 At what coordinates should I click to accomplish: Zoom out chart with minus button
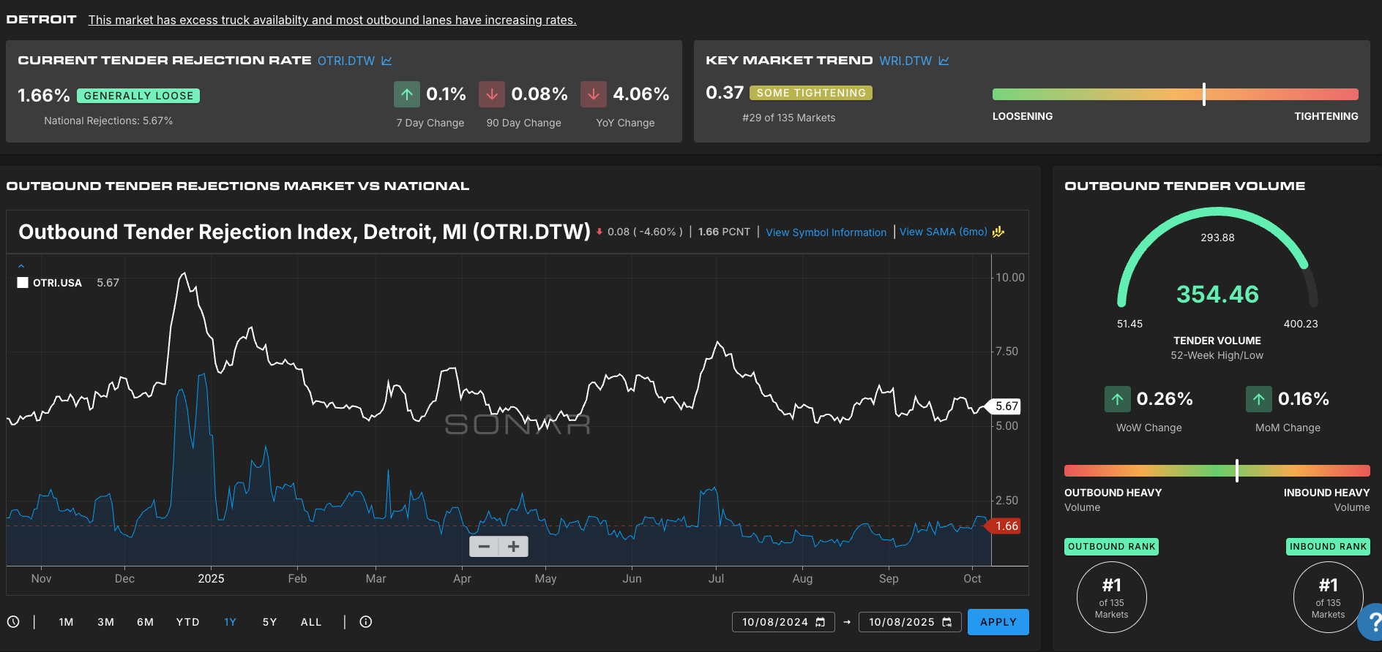[x=484, y=547]
